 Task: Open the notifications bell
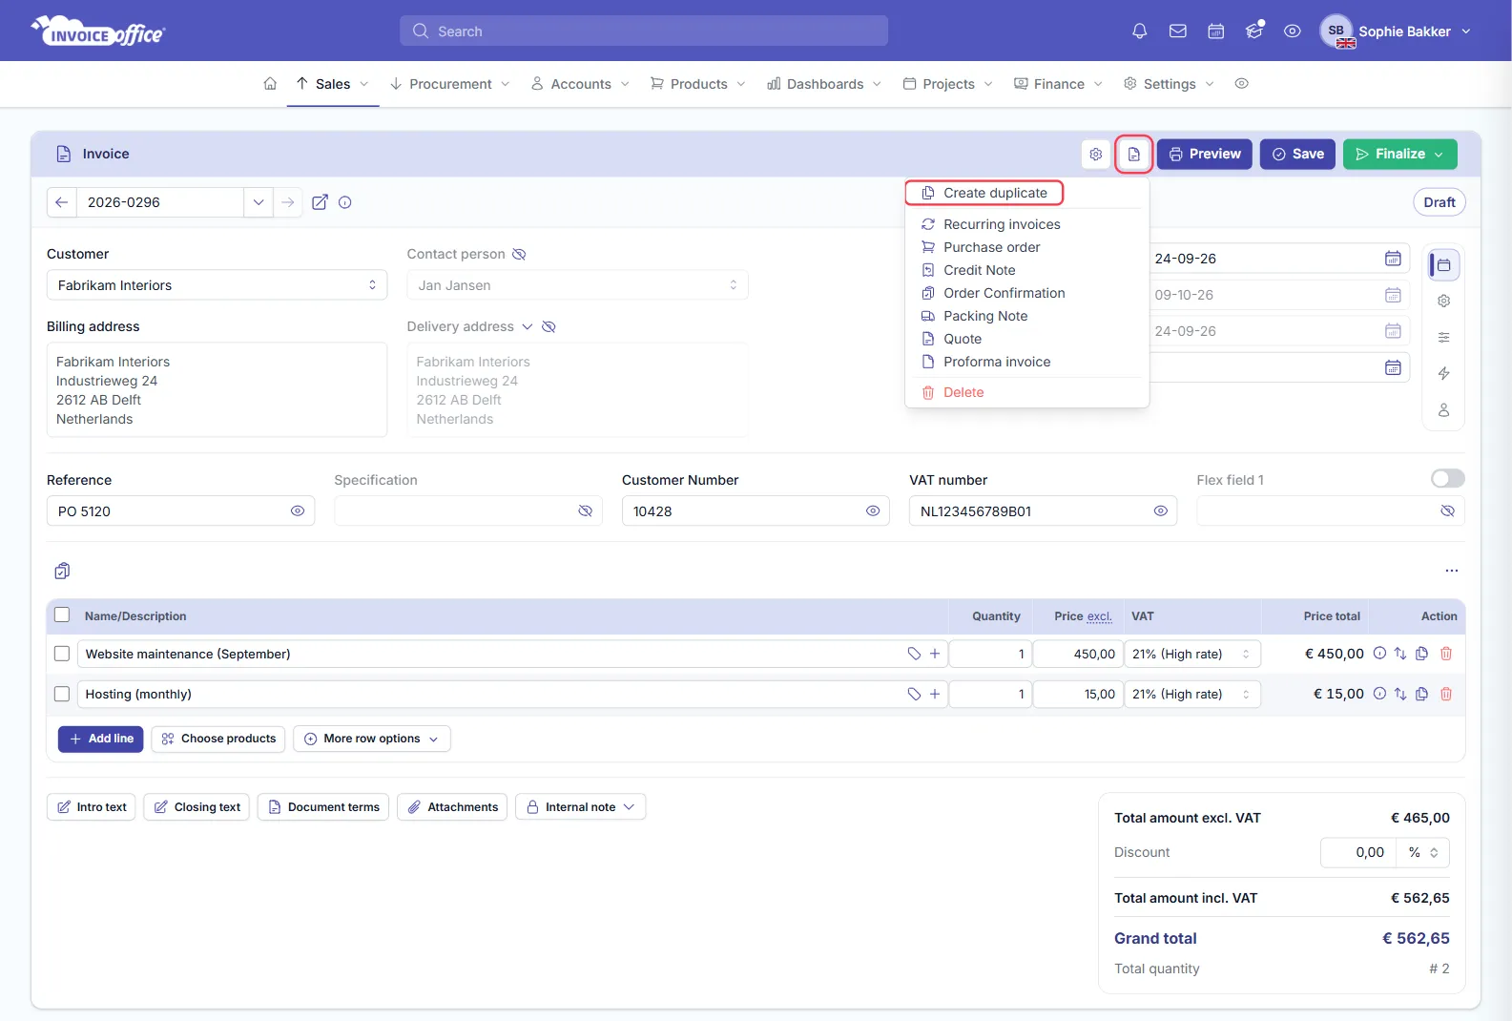click(1139, 31)
